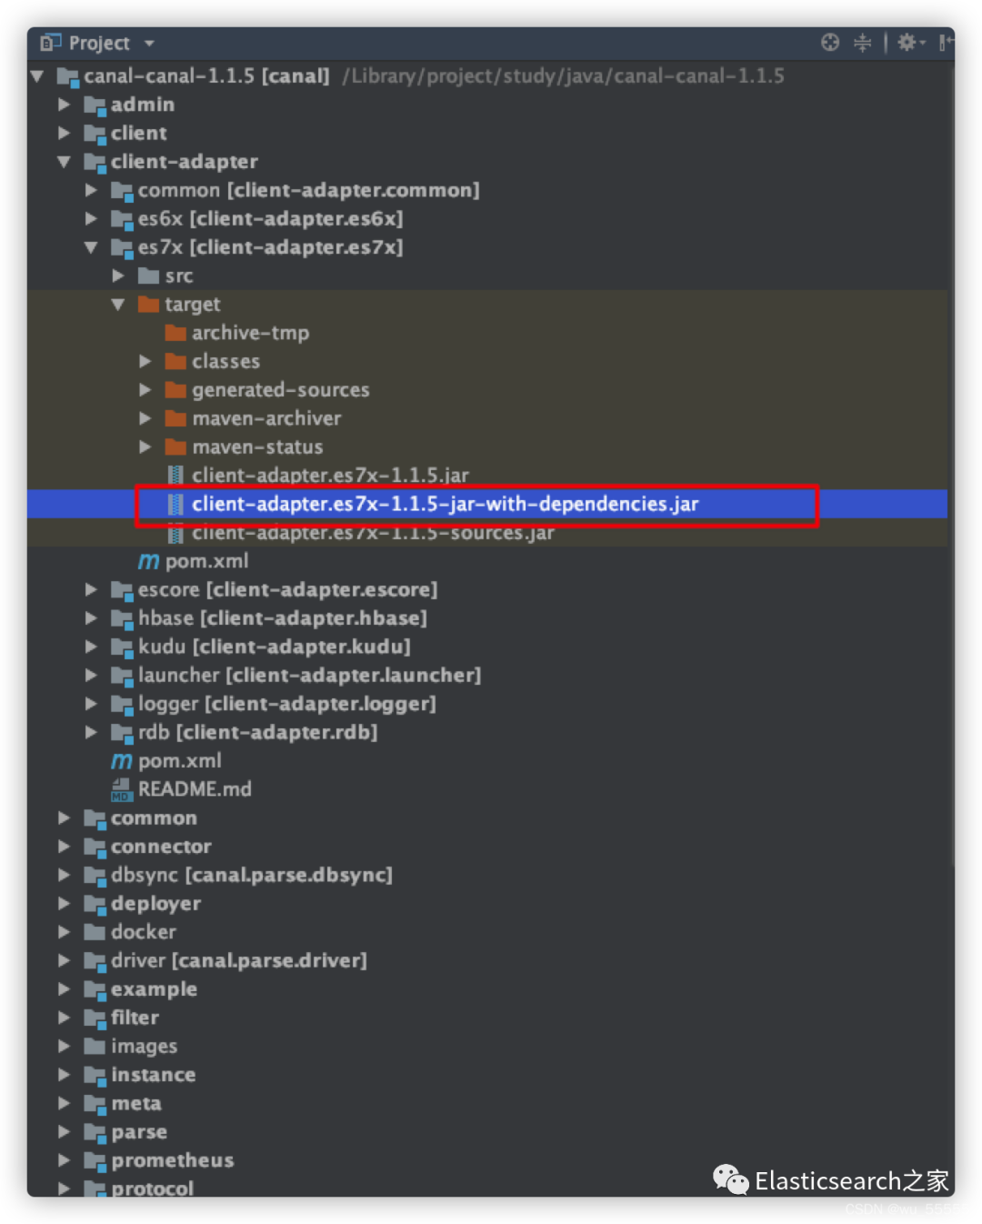
Task: Click the launcher module folder icon
Action: [x=122, y=677]
